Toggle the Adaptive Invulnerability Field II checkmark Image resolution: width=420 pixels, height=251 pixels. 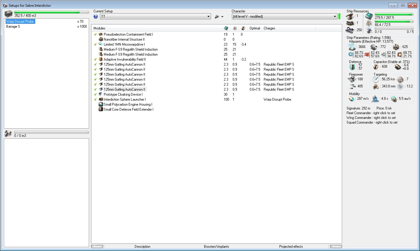(95, 59)
